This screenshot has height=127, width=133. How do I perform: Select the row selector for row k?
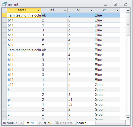coord(4,90)
